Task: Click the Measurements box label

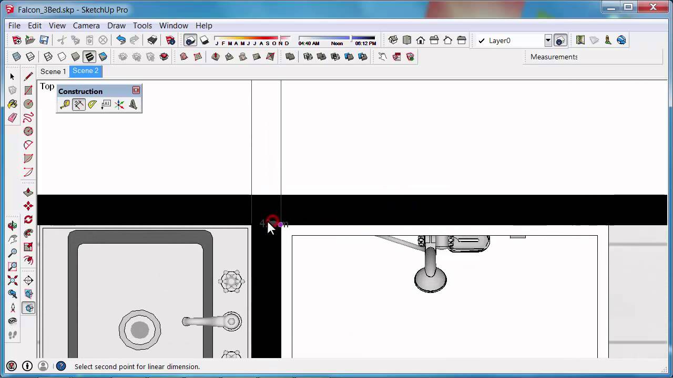Action: pyautogui.click(x=554, y=57)
